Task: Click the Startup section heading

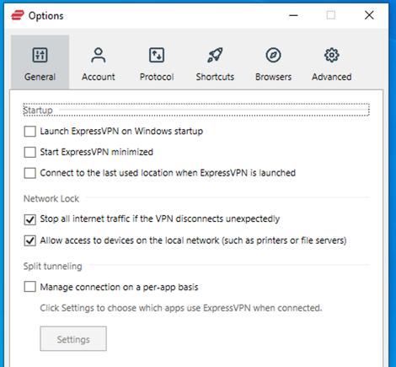Action: tap(38, 110)
